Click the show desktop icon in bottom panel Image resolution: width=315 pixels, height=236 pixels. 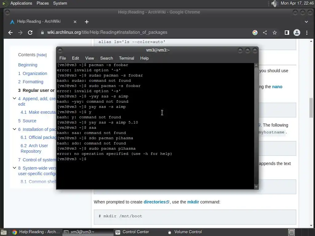4,232
